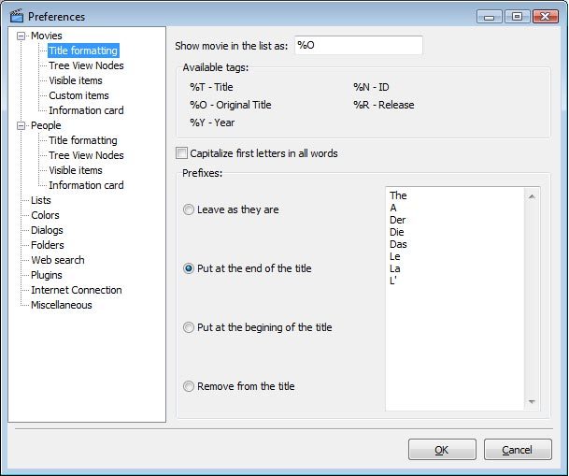The height and width of the screenshot is (476, 569).
Task: Open the Web search preferences
Action: tap(58, 260)
